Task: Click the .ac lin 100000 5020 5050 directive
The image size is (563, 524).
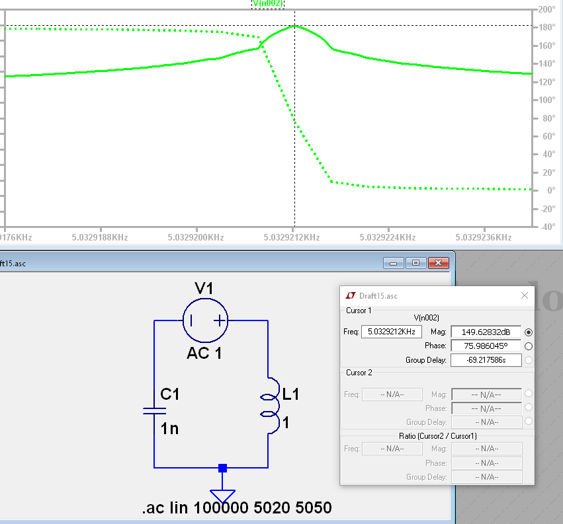Action: (237, 507)
